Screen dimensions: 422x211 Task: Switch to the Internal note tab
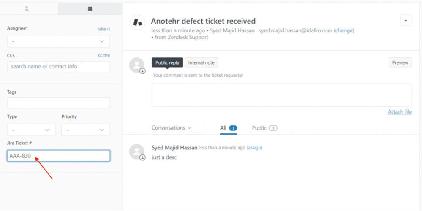click(201, 63)
